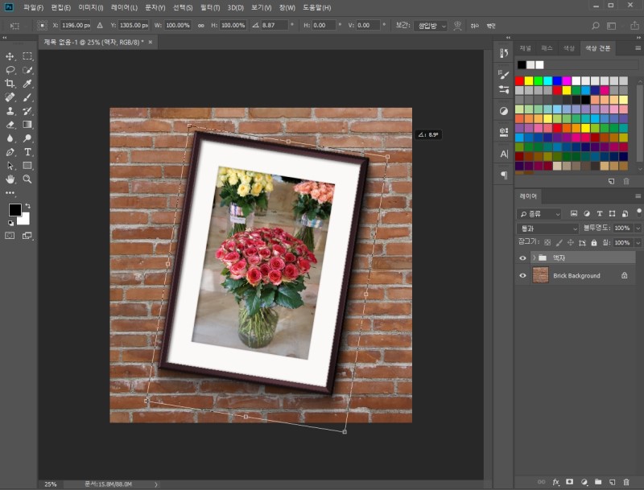
Task: Hide the 액자 group layer
Action: coord(523,257)
